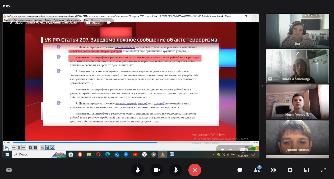This screenshot has height=179, width=334.
Task: Expand the hidden system tray icons
Action: (x=214, y=154)
